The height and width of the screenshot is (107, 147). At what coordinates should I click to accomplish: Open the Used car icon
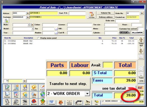tap(96, 103)
